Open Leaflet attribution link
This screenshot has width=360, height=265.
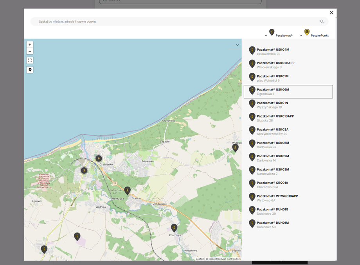click(200, 259)
